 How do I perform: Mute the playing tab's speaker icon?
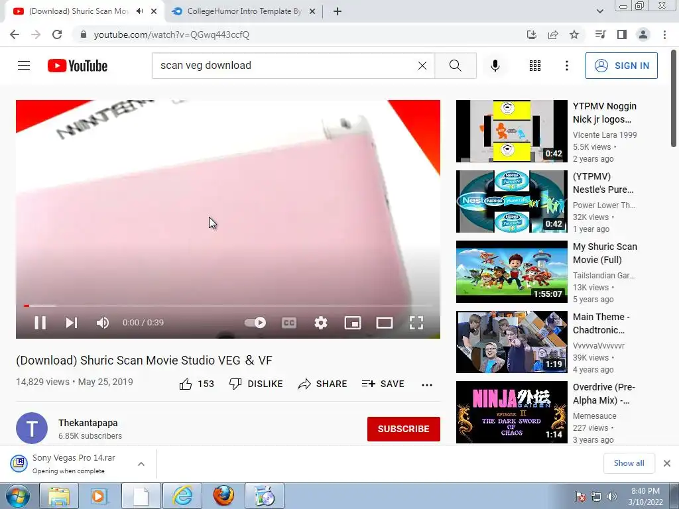coord(139,11)
